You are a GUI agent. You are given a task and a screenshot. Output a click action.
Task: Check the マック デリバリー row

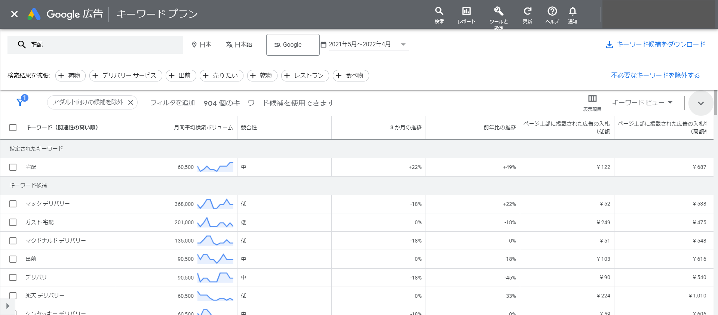[13, 204]
